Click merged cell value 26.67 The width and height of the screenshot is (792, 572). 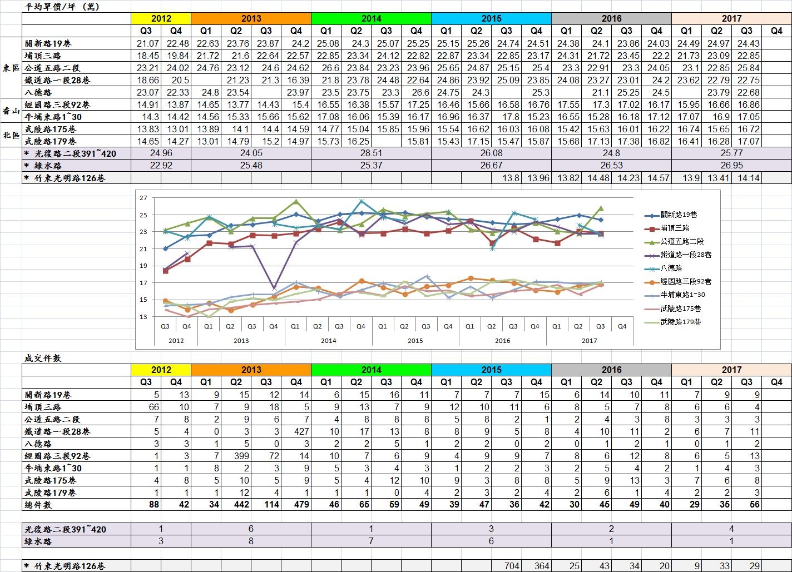click(x=491, y=166)
